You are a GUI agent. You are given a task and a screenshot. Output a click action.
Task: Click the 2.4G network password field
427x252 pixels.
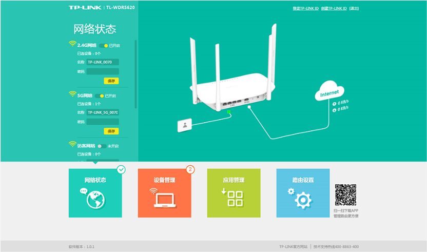103,72
